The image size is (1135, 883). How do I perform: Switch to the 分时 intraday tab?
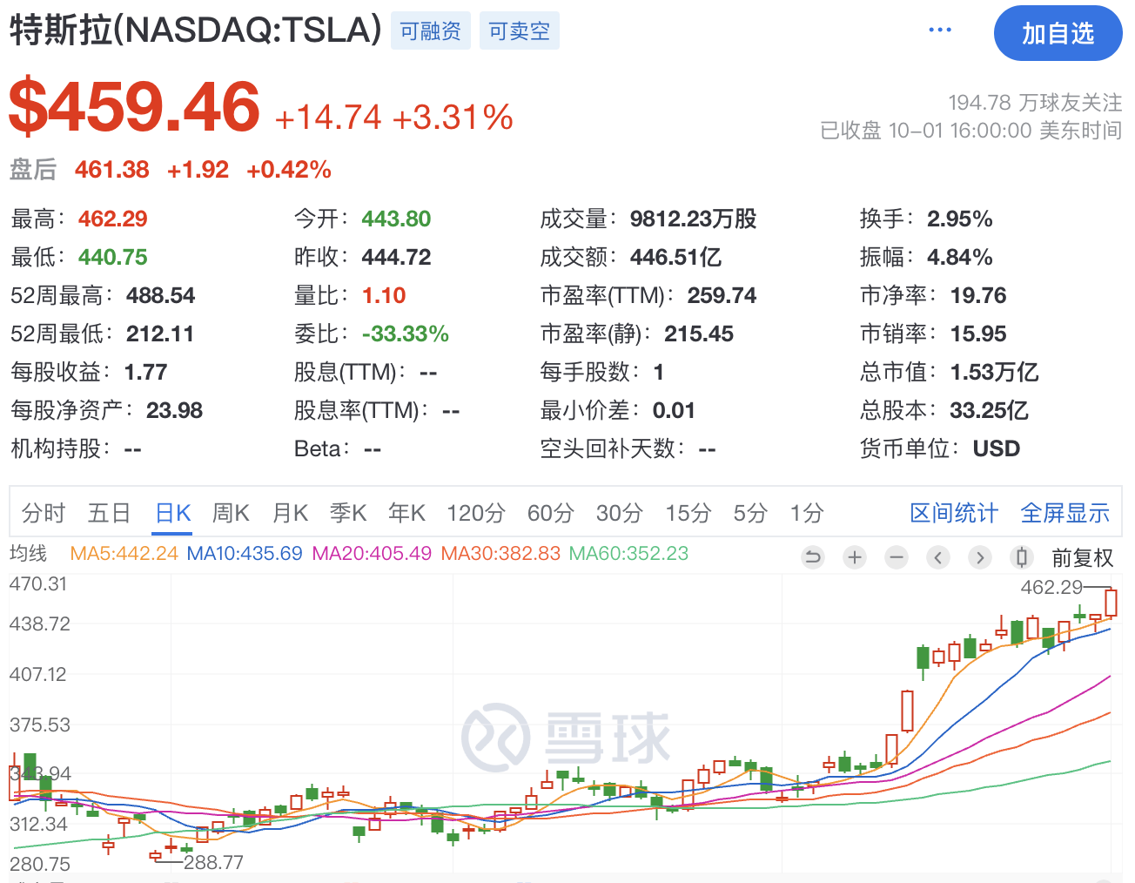pyautogui.click(x=42, y=513)
